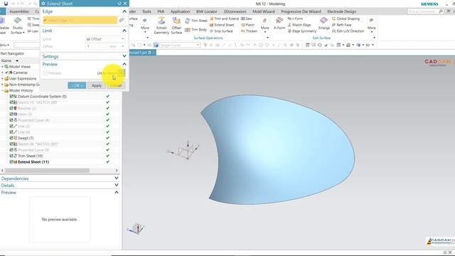Click the Save icon in title bar
The image size is (455, 256).
click(6, 4)
